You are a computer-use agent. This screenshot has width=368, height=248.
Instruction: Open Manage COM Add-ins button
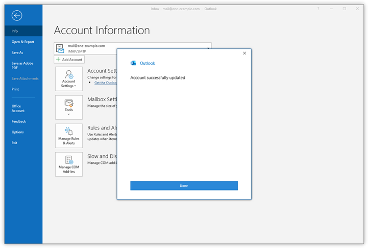pos(69,164)
